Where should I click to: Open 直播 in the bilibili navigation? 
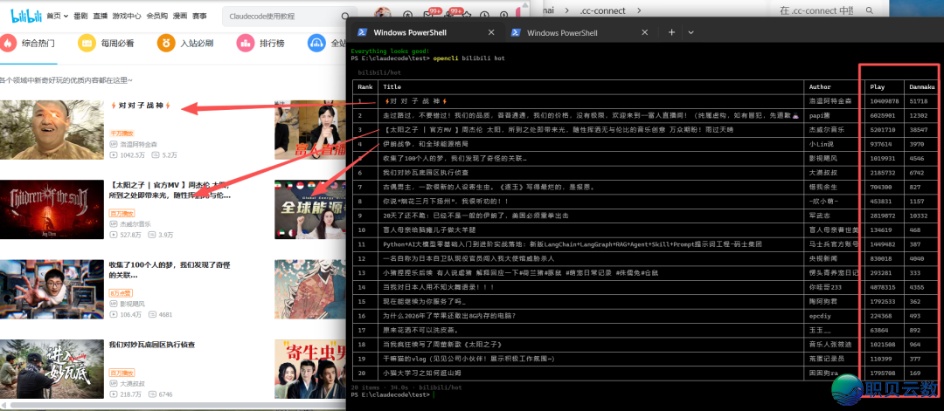pyautogui.click(x=100, y=17)
